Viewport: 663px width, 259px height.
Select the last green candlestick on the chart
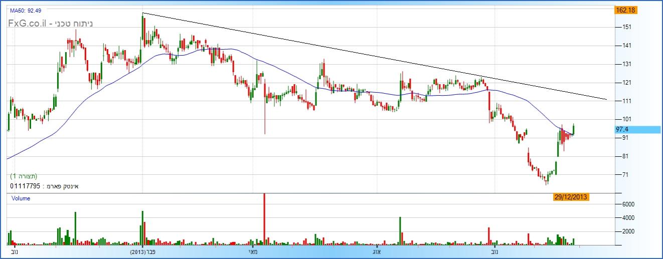573,129
